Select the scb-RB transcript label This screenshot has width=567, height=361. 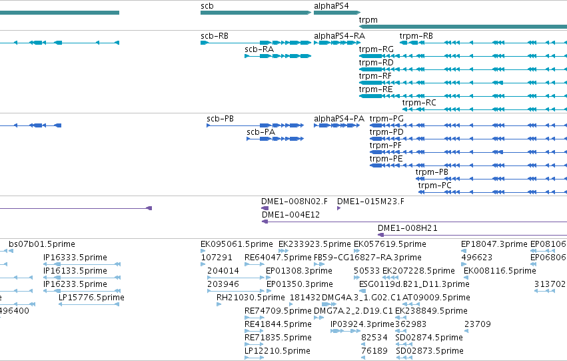click(x=215, y=36)
